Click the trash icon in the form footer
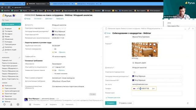 pos(188,103)
